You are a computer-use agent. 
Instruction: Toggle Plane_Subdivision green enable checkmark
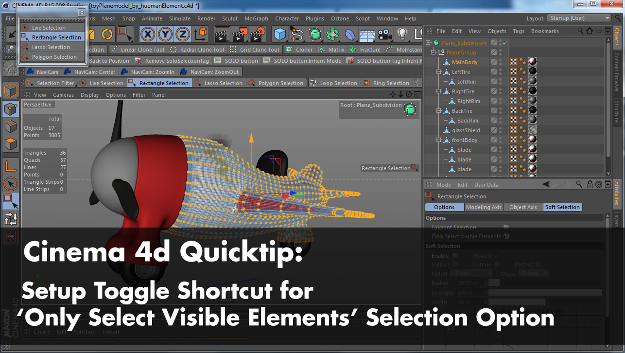[505, 43]
